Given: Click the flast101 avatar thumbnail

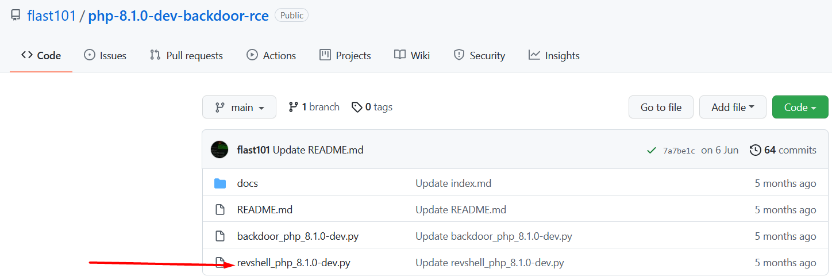Looking at the screenshot, I should [x=219, y=149].
